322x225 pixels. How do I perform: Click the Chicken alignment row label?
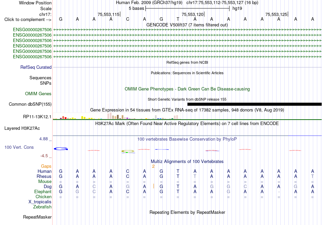43,197
